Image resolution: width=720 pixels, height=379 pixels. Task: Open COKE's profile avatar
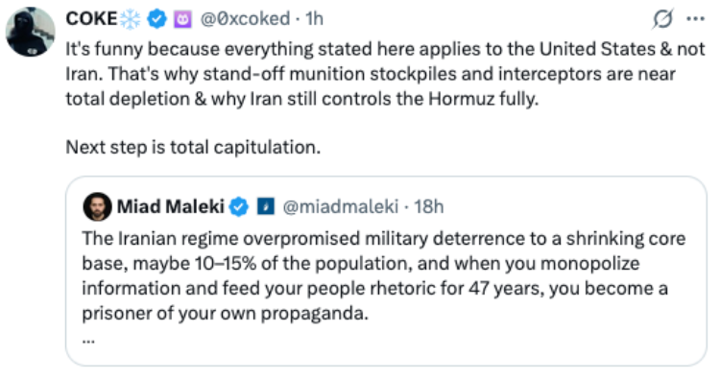point(31,32)
